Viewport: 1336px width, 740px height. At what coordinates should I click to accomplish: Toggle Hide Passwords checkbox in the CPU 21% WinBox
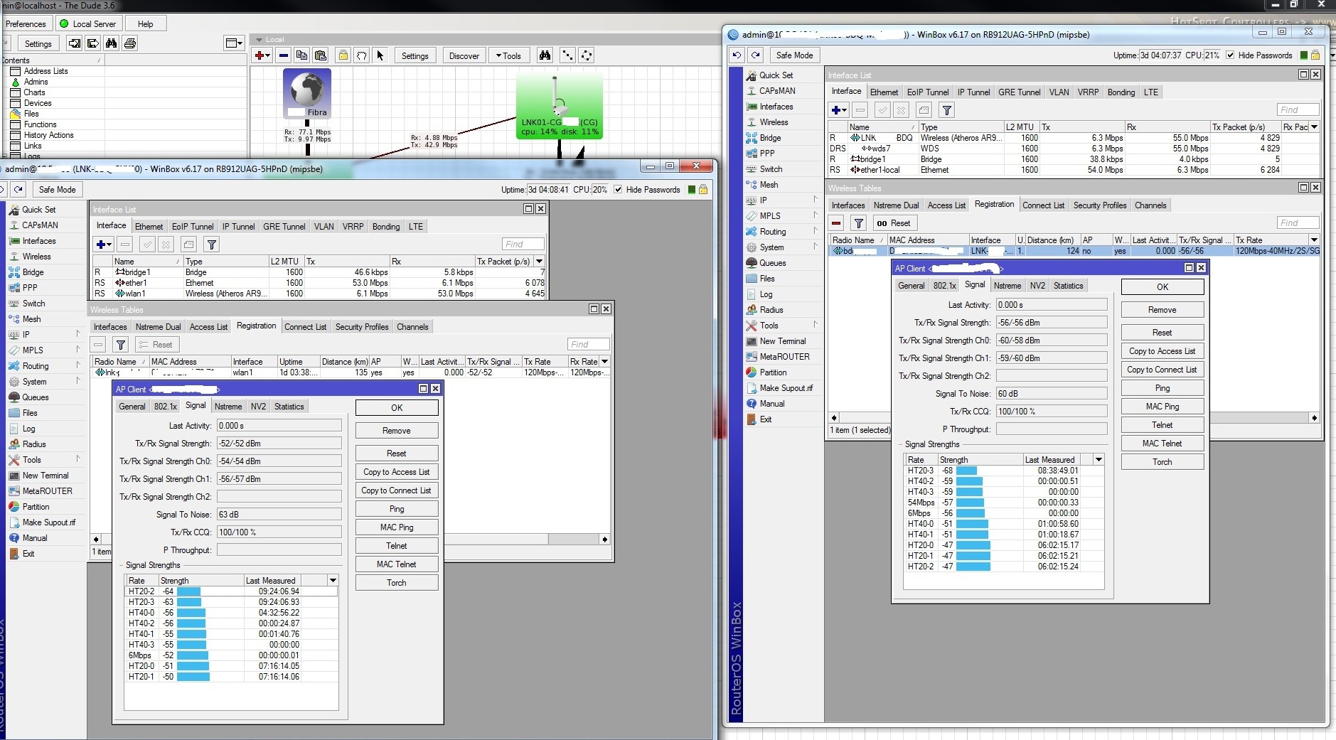click(1230, 55)
